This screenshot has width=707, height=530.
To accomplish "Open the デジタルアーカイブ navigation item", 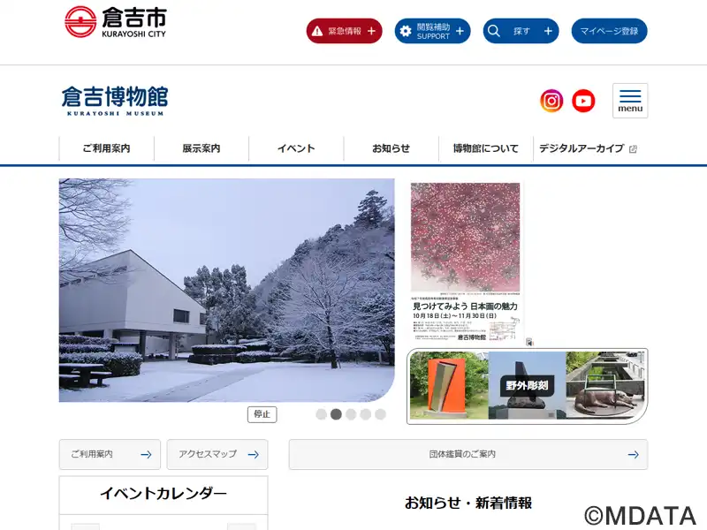I will pyautogui.click(x=588, y=148).
